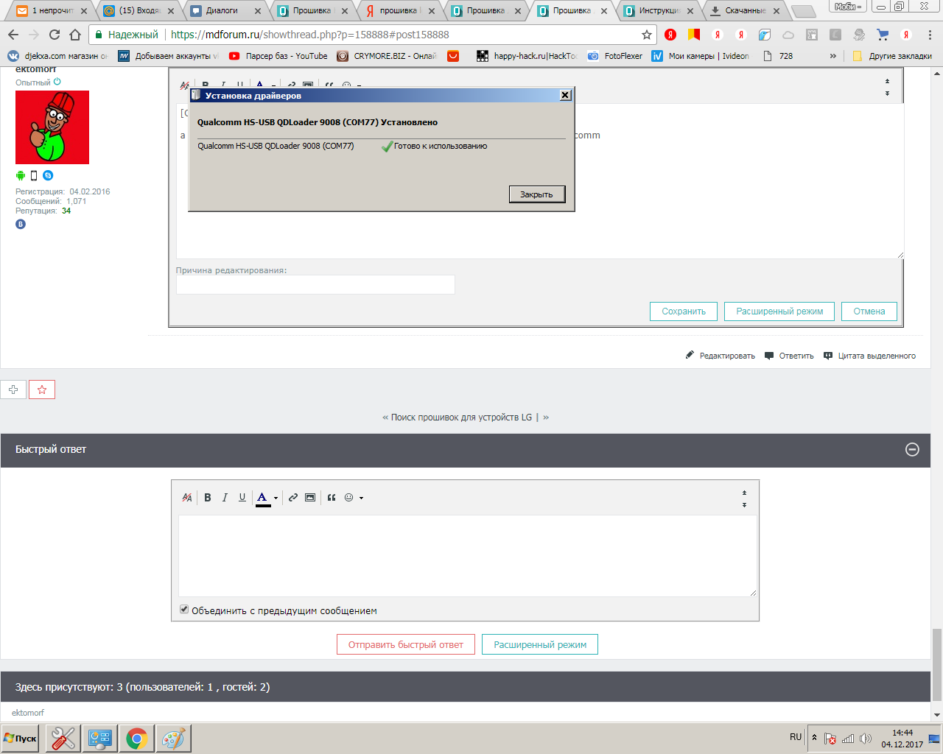The width and height of the screenshot is (943, 754).
Task: Click the Android icon under the avatar
Action: point(21,175)
